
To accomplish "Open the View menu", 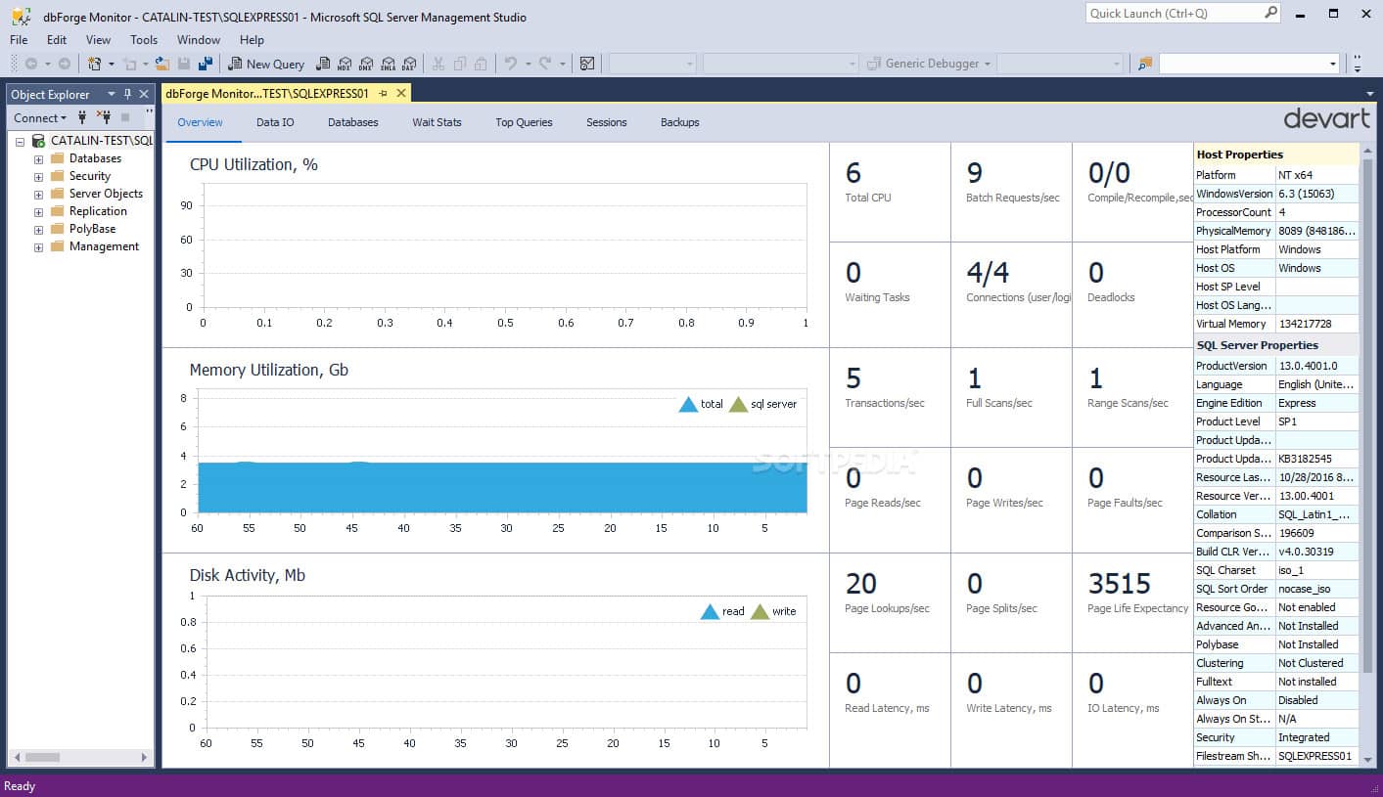I will point(98,40).
